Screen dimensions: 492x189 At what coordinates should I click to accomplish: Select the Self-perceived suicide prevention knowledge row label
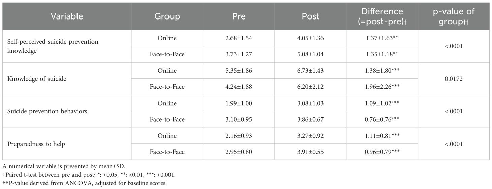(54, 46)
